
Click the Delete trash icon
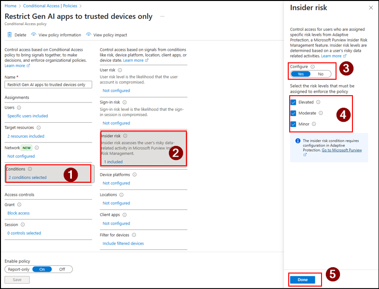click(9, 35)
